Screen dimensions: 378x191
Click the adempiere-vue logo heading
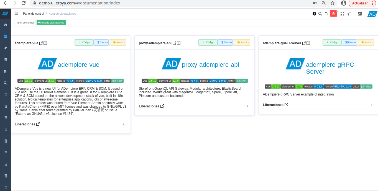click(68, 64)
